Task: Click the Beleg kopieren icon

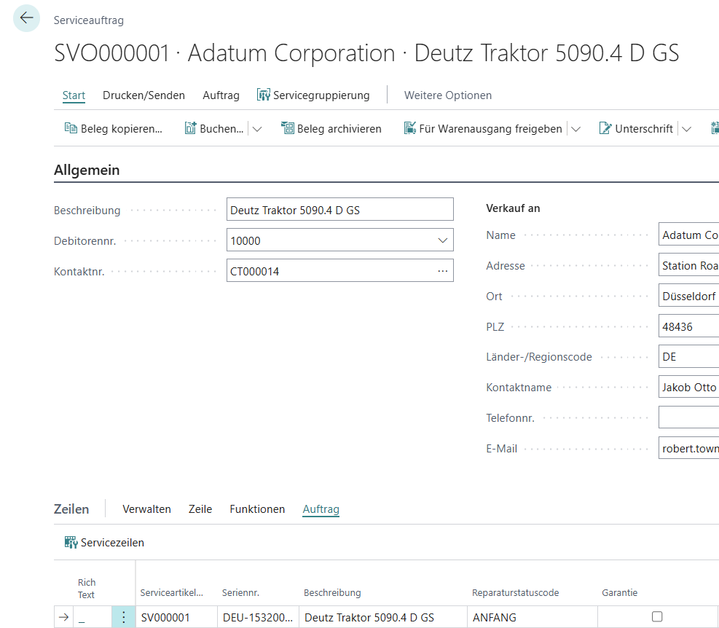Action: tap(71, 128)
